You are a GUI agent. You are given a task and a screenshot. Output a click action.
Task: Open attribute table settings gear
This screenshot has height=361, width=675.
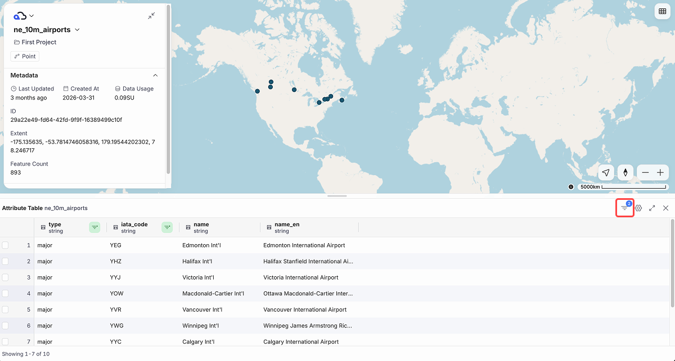(x=638, y=208)
